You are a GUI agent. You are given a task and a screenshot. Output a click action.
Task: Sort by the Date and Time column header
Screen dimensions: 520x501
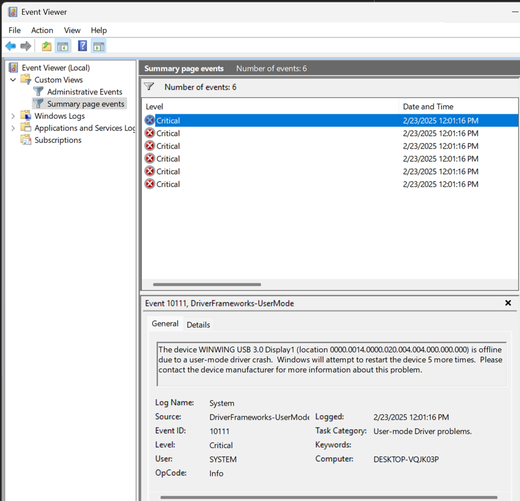point(458,107)
